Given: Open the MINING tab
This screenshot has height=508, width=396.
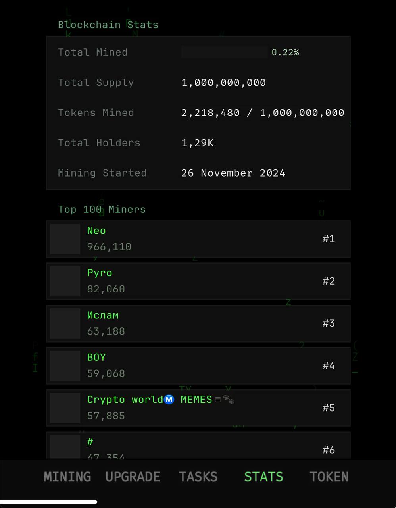Looking at the screenshot, I should [x=67, y=477].
